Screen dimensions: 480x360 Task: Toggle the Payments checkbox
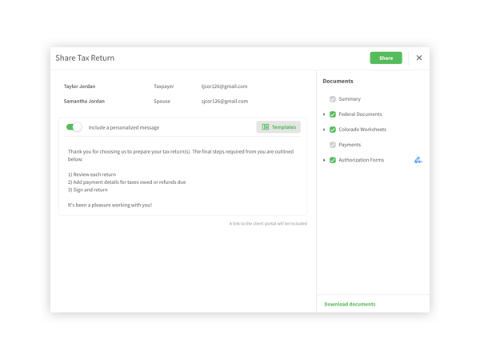333,145
